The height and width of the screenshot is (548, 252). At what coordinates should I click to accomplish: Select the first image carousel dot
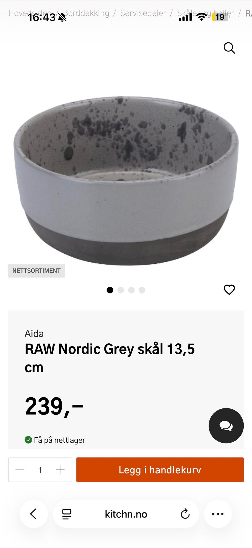point(110,290)
